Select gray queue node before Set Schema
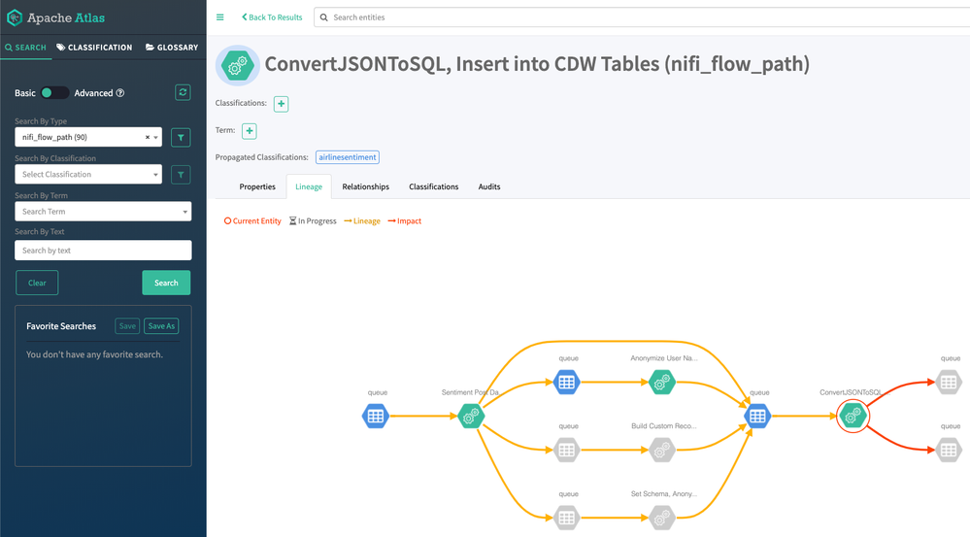 click(567, 518)
